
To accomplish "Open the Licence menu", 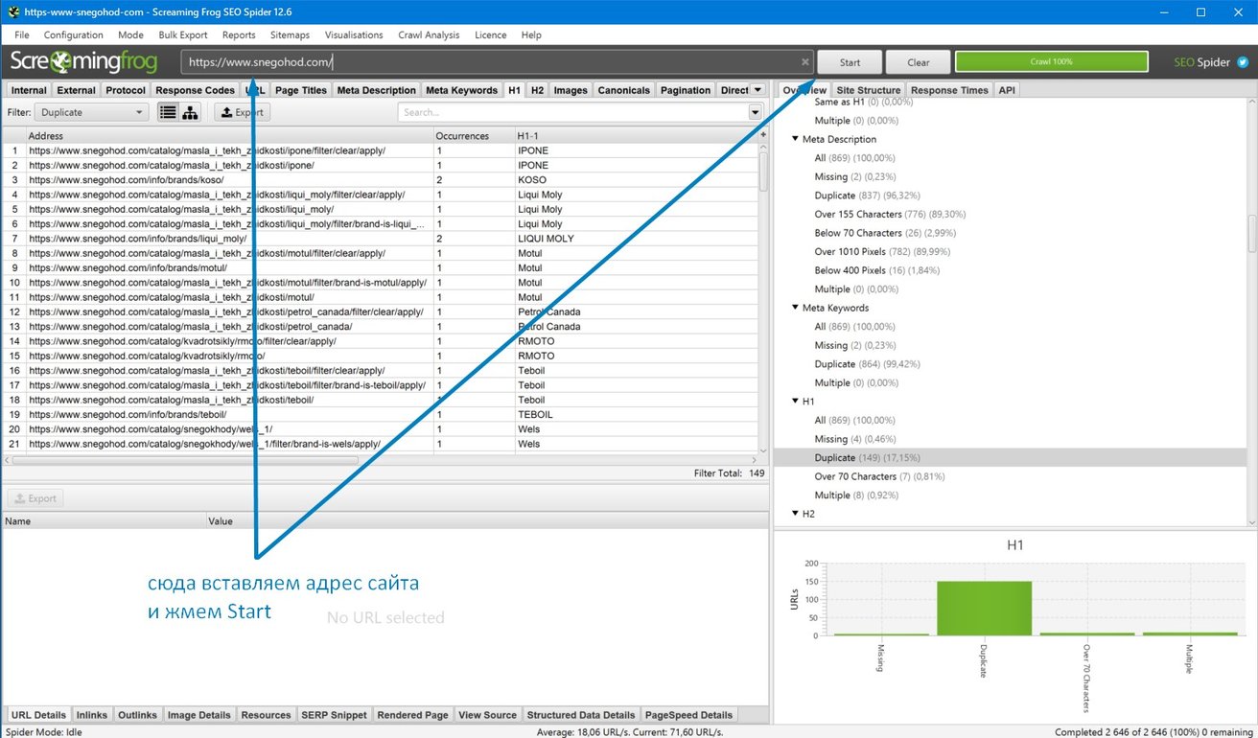I will [491, 35].
